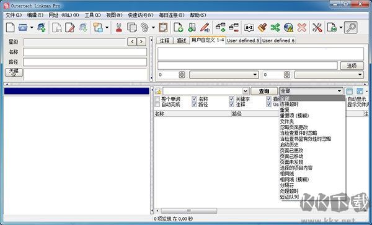Click the 路径 input field
372x225 pixels.
click(x=85, y=62)
